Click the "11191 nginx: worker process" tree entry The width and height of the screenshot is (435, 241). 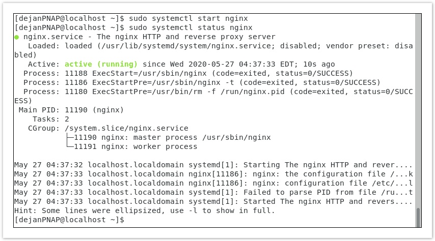point(135,146)
